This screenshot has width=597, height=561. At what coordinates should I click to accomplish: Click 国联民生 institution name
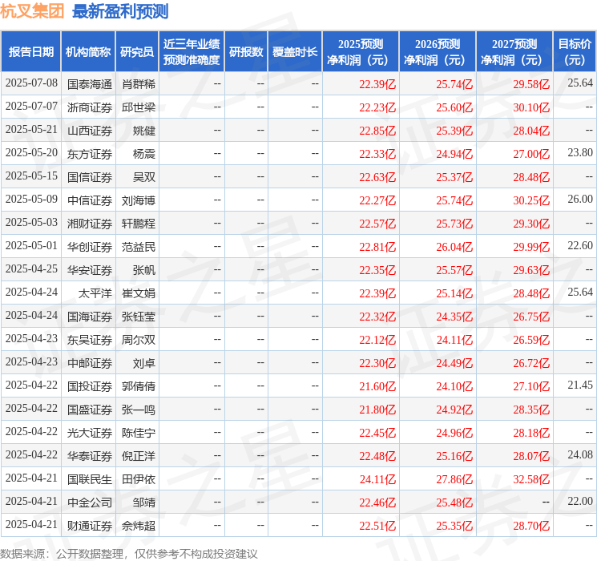pyautogui.click(x=90, y=479)
